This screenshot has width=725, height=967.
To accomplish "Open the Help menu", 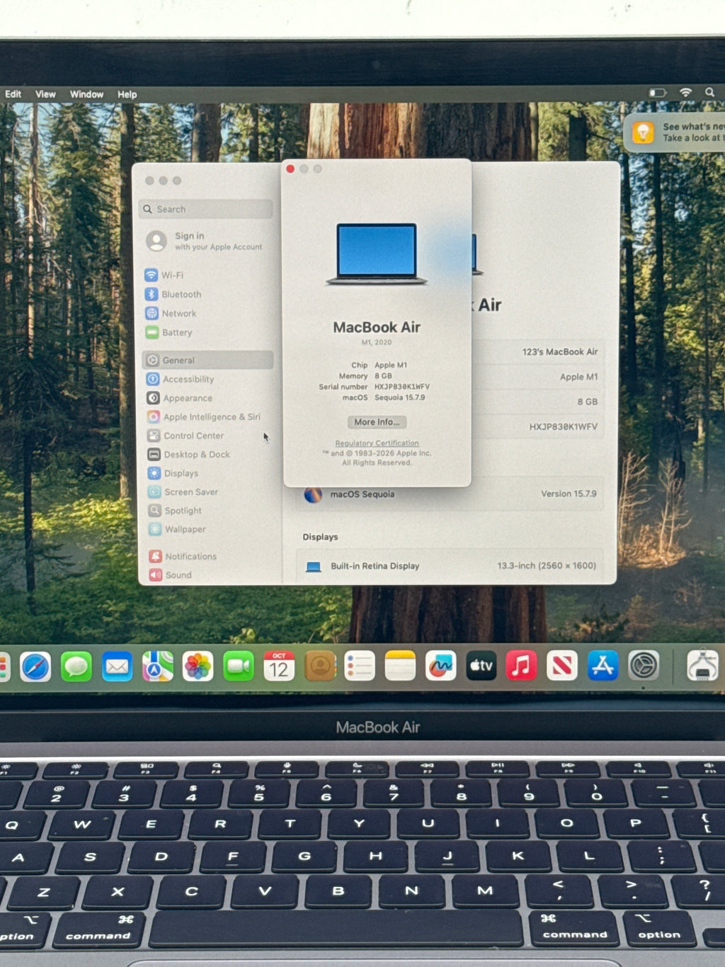I will [x=127, y=94].
